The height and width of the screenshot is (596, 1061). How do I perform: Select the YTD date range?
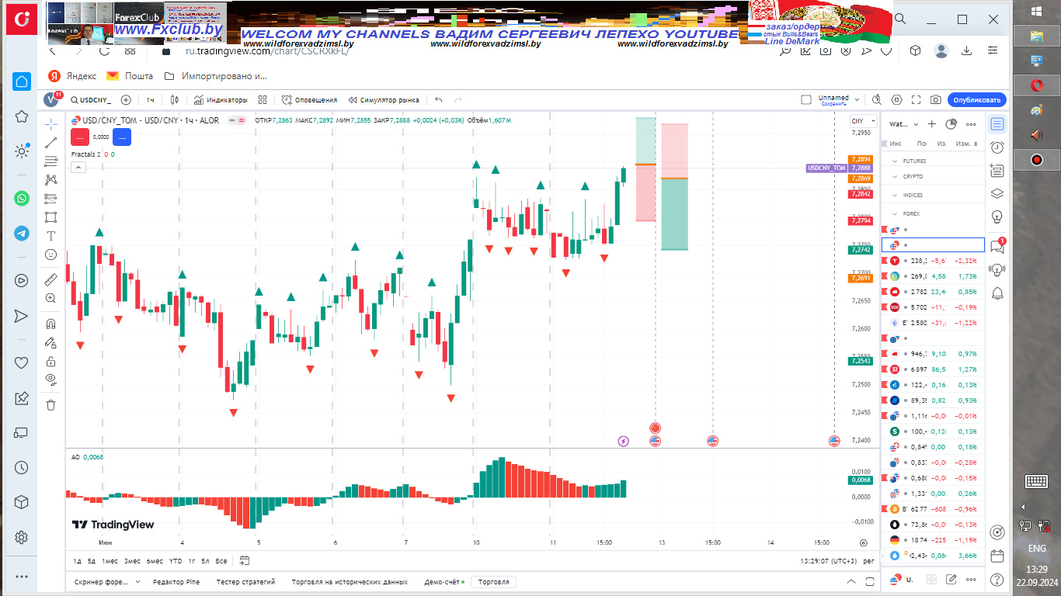point(176,561)
